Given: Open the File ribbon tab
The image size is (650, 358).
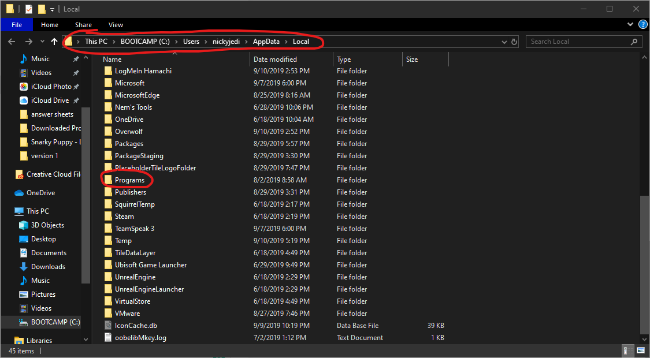Looking at the screenshot, I should (17, 25).
